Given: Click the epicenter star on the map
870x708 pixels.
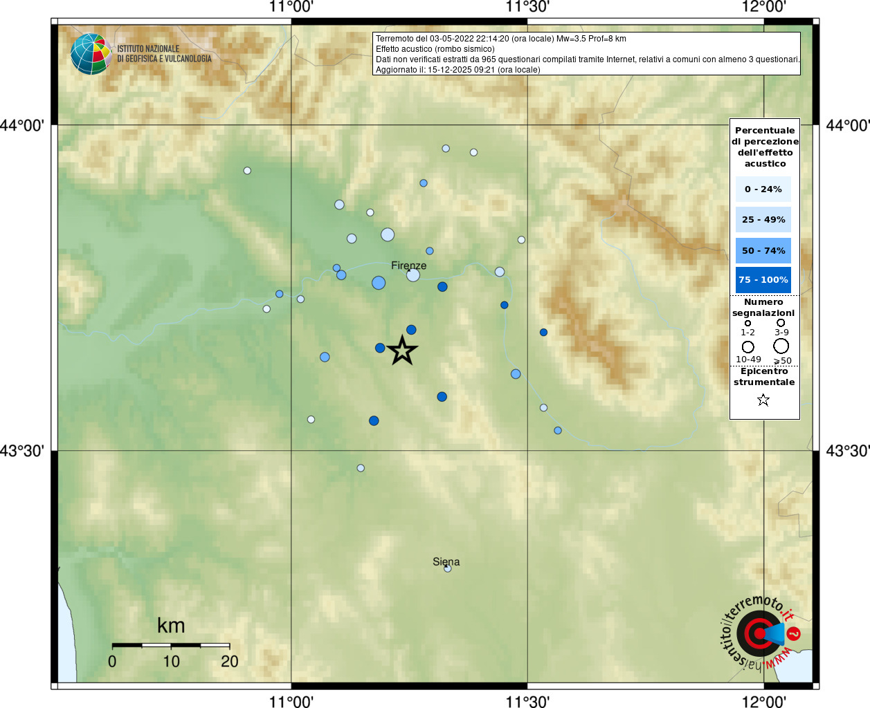Looking at the screenshot, I should point(402,351).
